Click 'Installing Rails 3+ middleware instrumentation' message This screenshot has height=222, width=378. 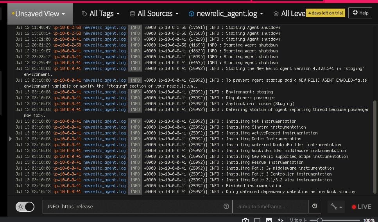coord(280,168)
